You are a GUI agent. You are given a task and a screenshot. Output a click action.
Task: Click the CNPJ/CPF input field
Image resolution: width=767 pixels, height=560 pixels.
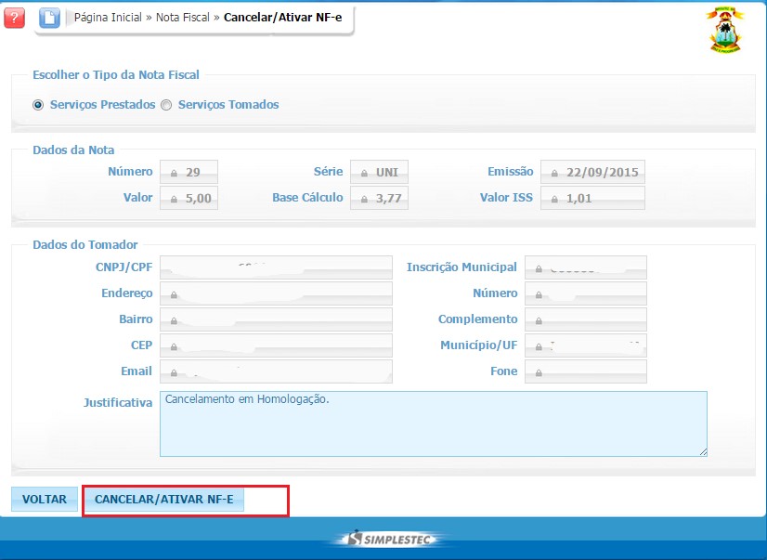[277, 267]
